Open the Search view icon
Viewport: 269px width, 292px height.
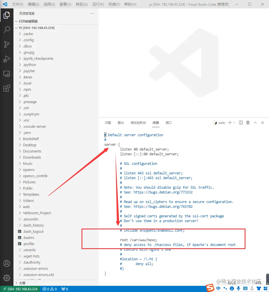click(7, 29)
